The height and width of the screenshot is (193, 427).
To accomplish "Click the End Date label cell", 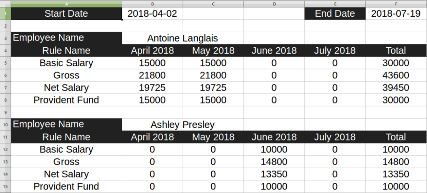I will pyautogui.click(x=335, y=14).
